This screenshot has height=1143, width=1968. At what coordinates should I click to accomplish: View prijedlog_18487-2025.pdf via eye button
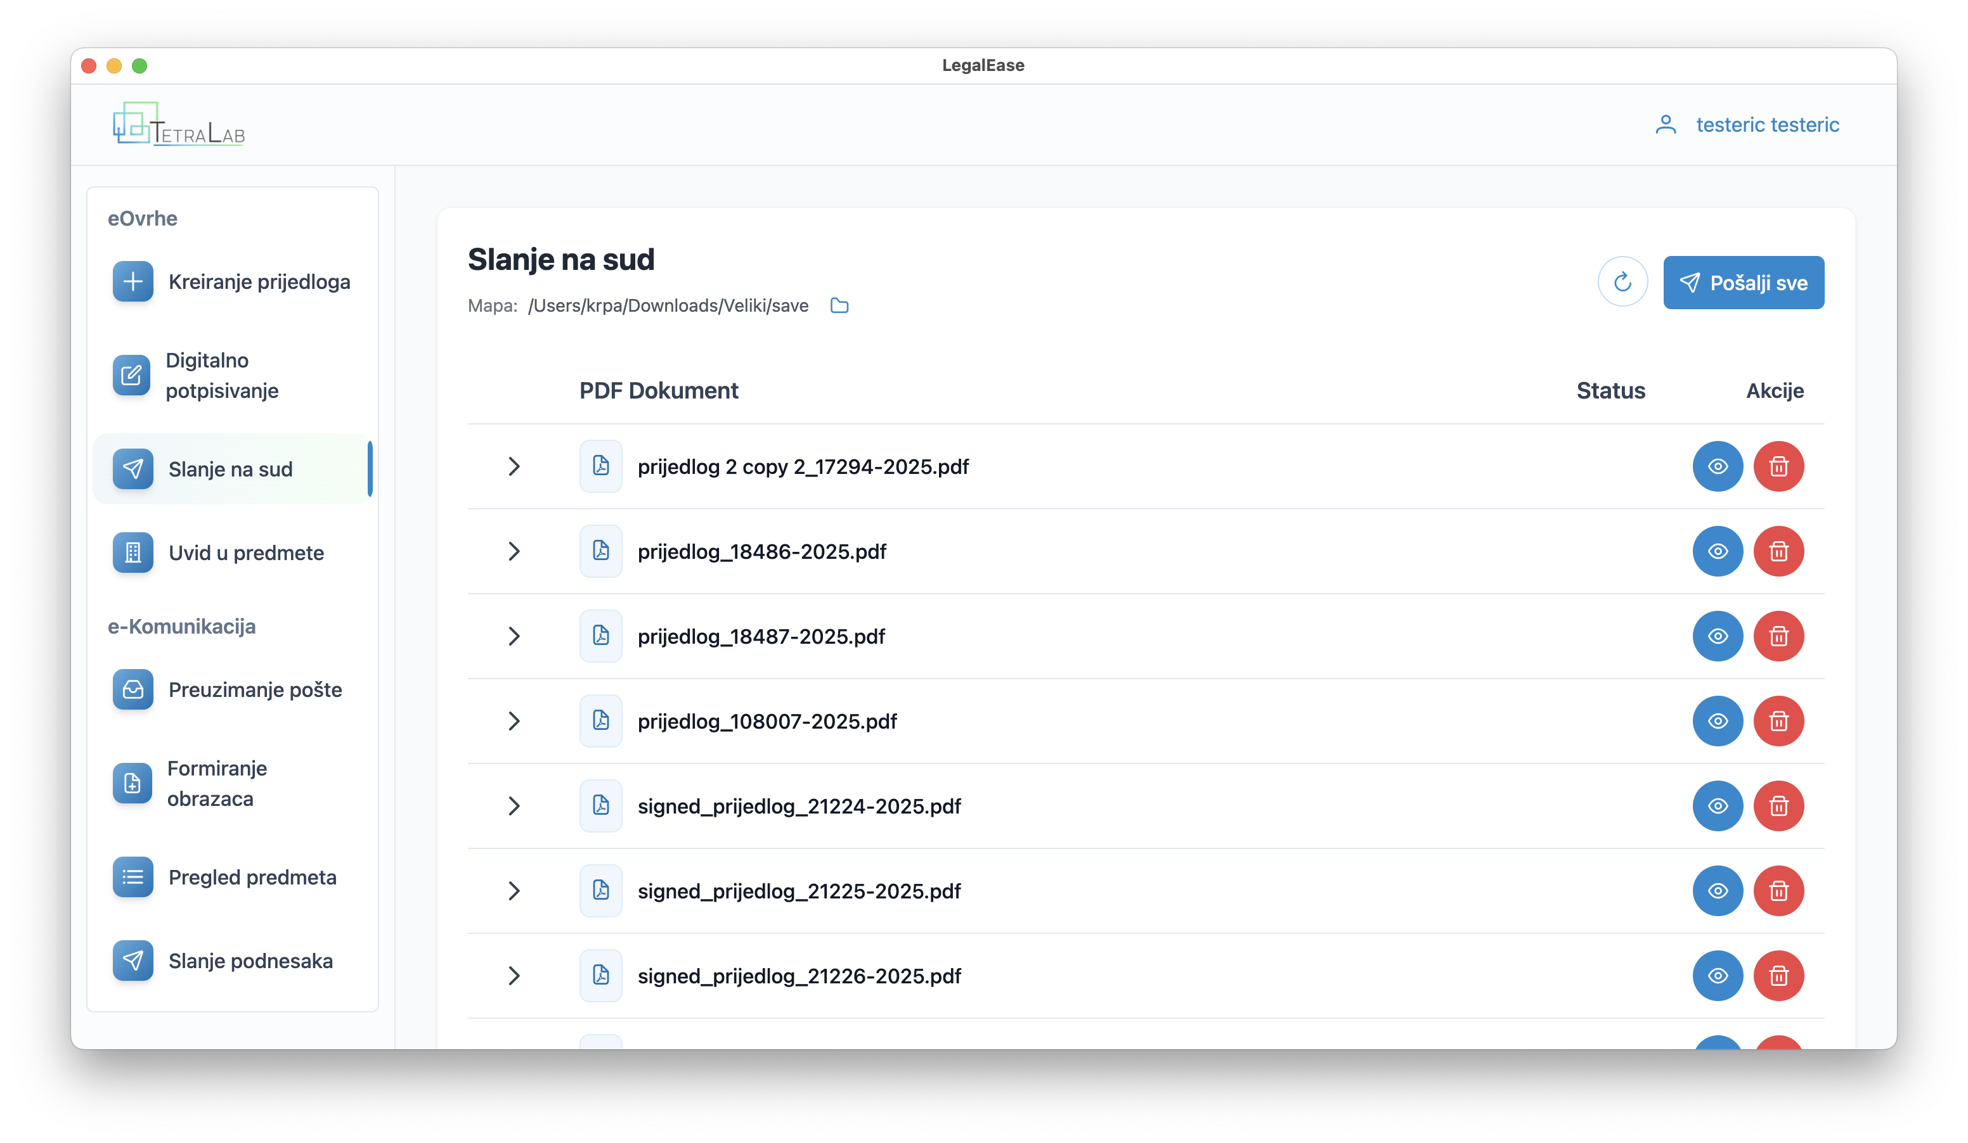point(1718,636)
